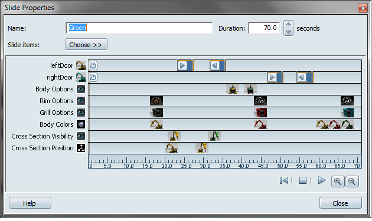Viewport: 372px width, 221px height.
Task: Toggle the Body Options eye icon
Action: (x=81, y=89)
